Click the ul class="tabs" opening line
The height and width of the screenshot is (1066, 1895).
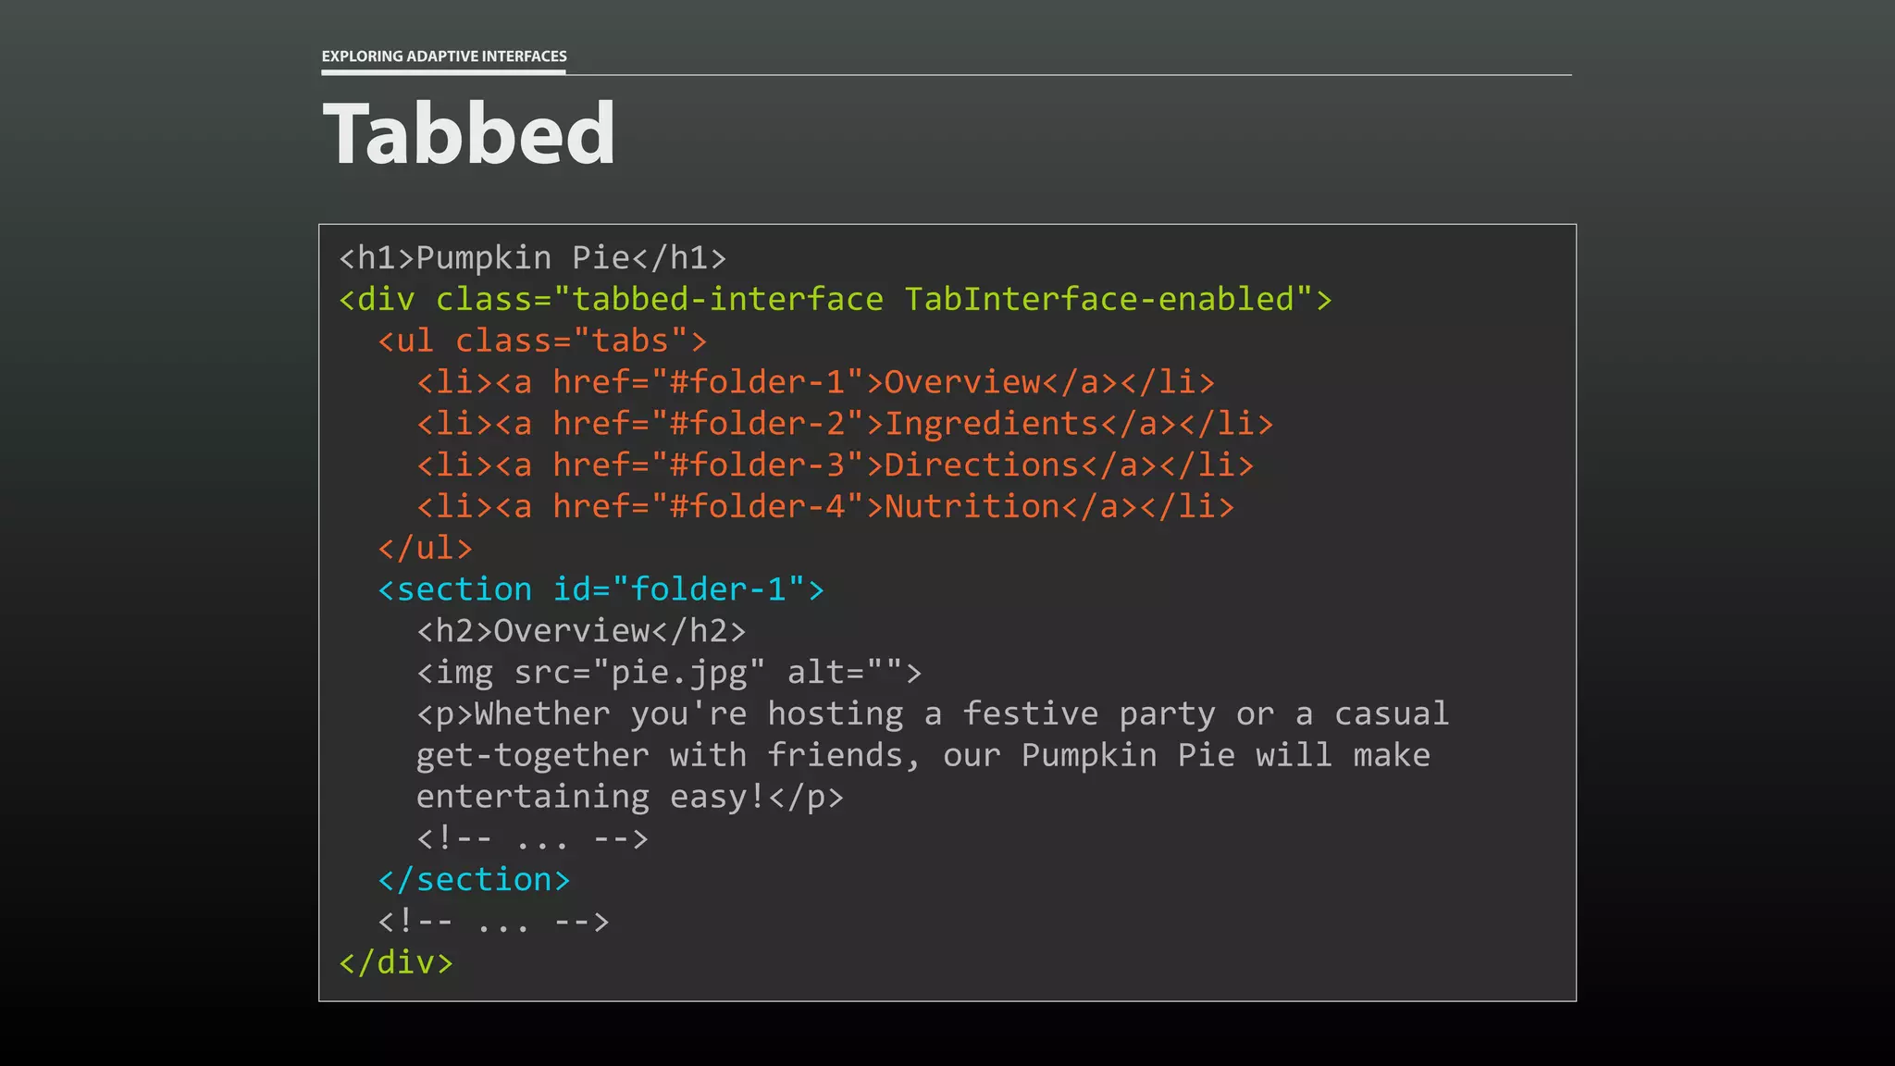[542, 341]
